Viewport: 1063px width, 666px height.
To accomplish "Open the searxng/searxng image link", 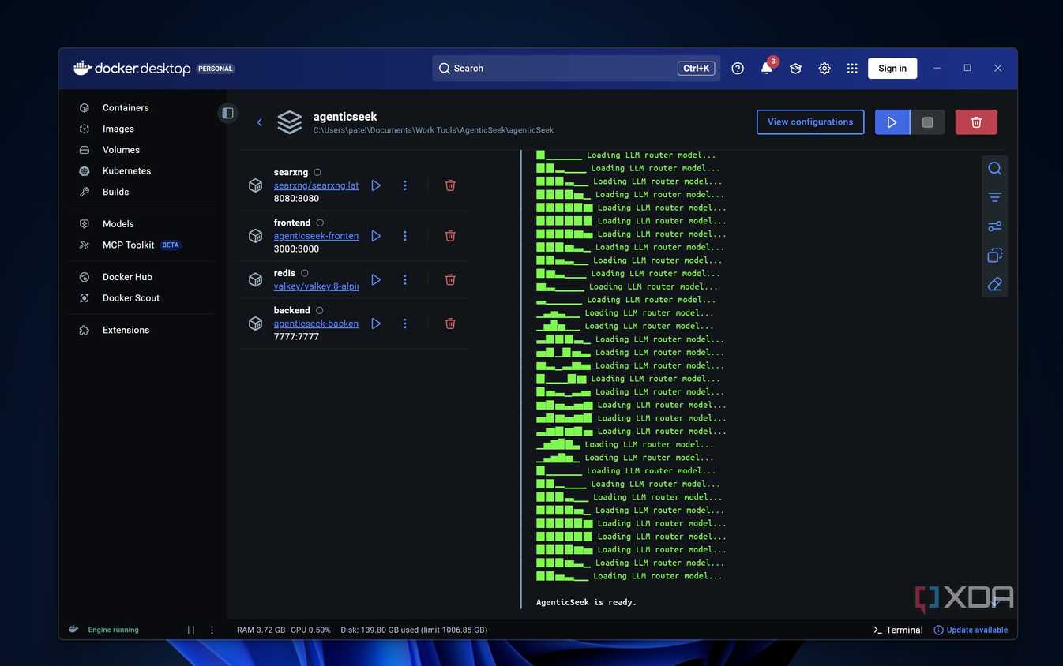I will [x=316, y=185].
